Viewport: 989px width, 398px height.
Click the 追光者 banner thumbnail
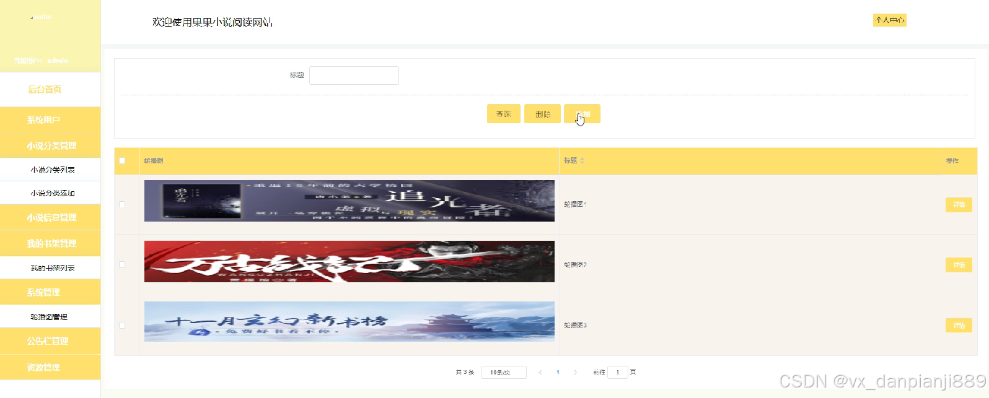click(x=349, y=201)
